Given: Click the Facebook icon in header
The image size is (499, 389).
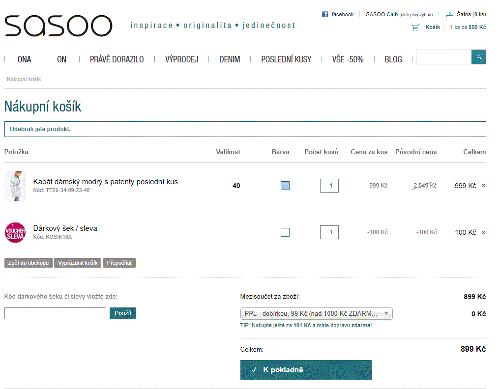Looking at the screenshot, I should coord(325,14).
